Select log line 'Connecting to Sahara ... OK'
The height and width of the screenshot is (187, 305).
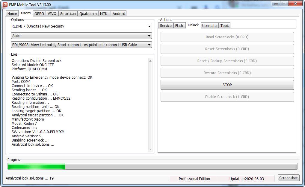pyautogui.click(x=35, y=94)
